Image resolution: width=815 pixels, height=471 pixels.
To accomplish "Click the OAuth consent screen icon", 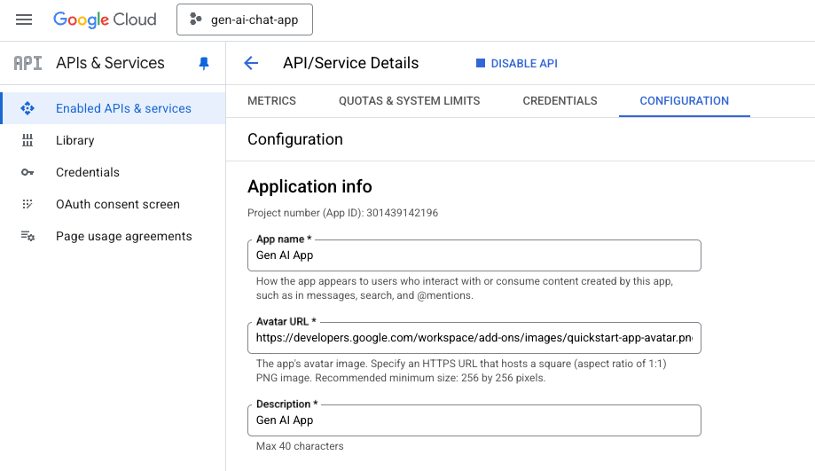I will (27, 204).
